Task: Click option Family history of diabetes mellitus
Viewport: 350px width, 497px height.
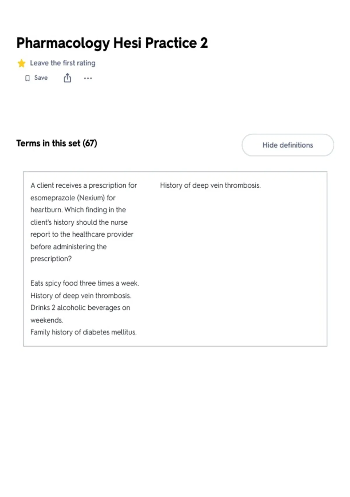Action: tap(83, 332)
